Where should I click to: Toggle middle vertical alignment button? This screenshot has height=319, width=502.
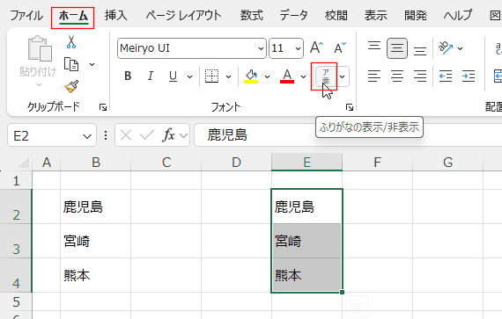click(x=397, y=48)
